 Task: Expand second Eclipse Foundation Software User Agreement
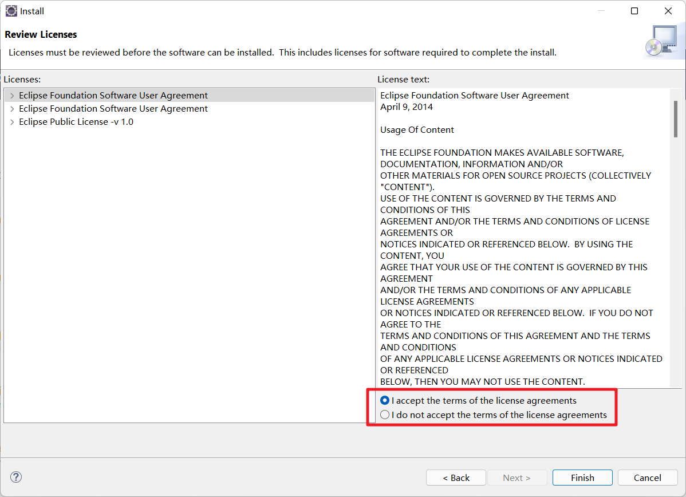[12, 108]
